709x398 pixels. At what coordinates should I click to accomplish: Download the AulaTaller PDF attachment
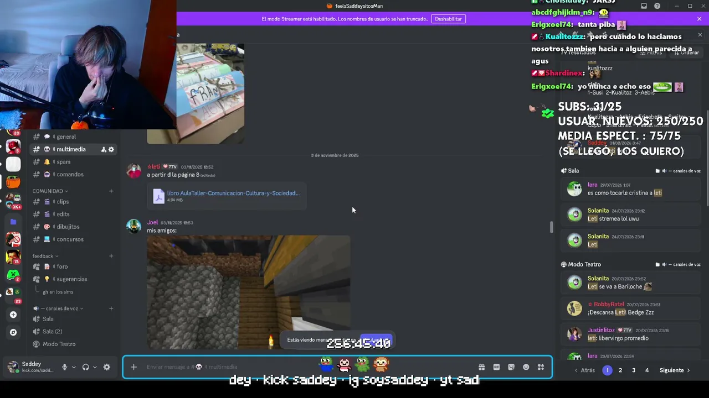(233, 193)
